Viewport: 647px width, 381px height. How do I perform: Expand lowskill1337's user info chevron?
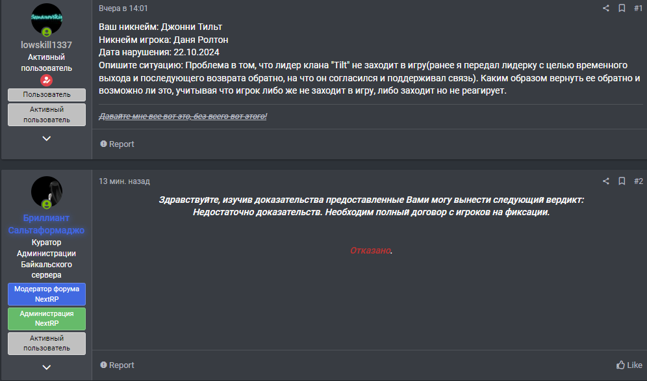coord(46,138)
